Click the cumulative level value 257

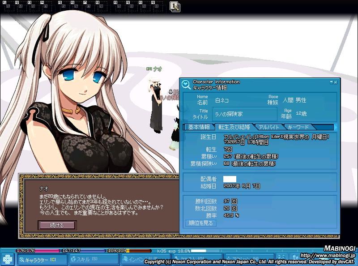(x=228, y=157)
